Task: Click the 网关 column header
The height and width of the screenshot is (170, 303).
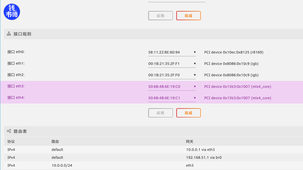Action: pos(189,142)
